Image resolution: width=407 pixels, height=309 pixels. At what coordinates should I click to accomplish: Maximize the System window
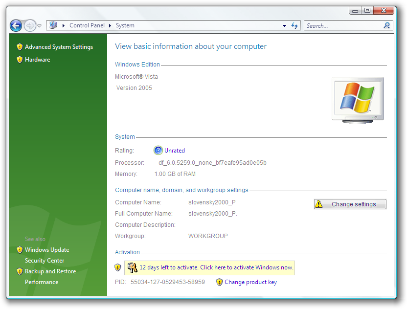pos(367,10)
